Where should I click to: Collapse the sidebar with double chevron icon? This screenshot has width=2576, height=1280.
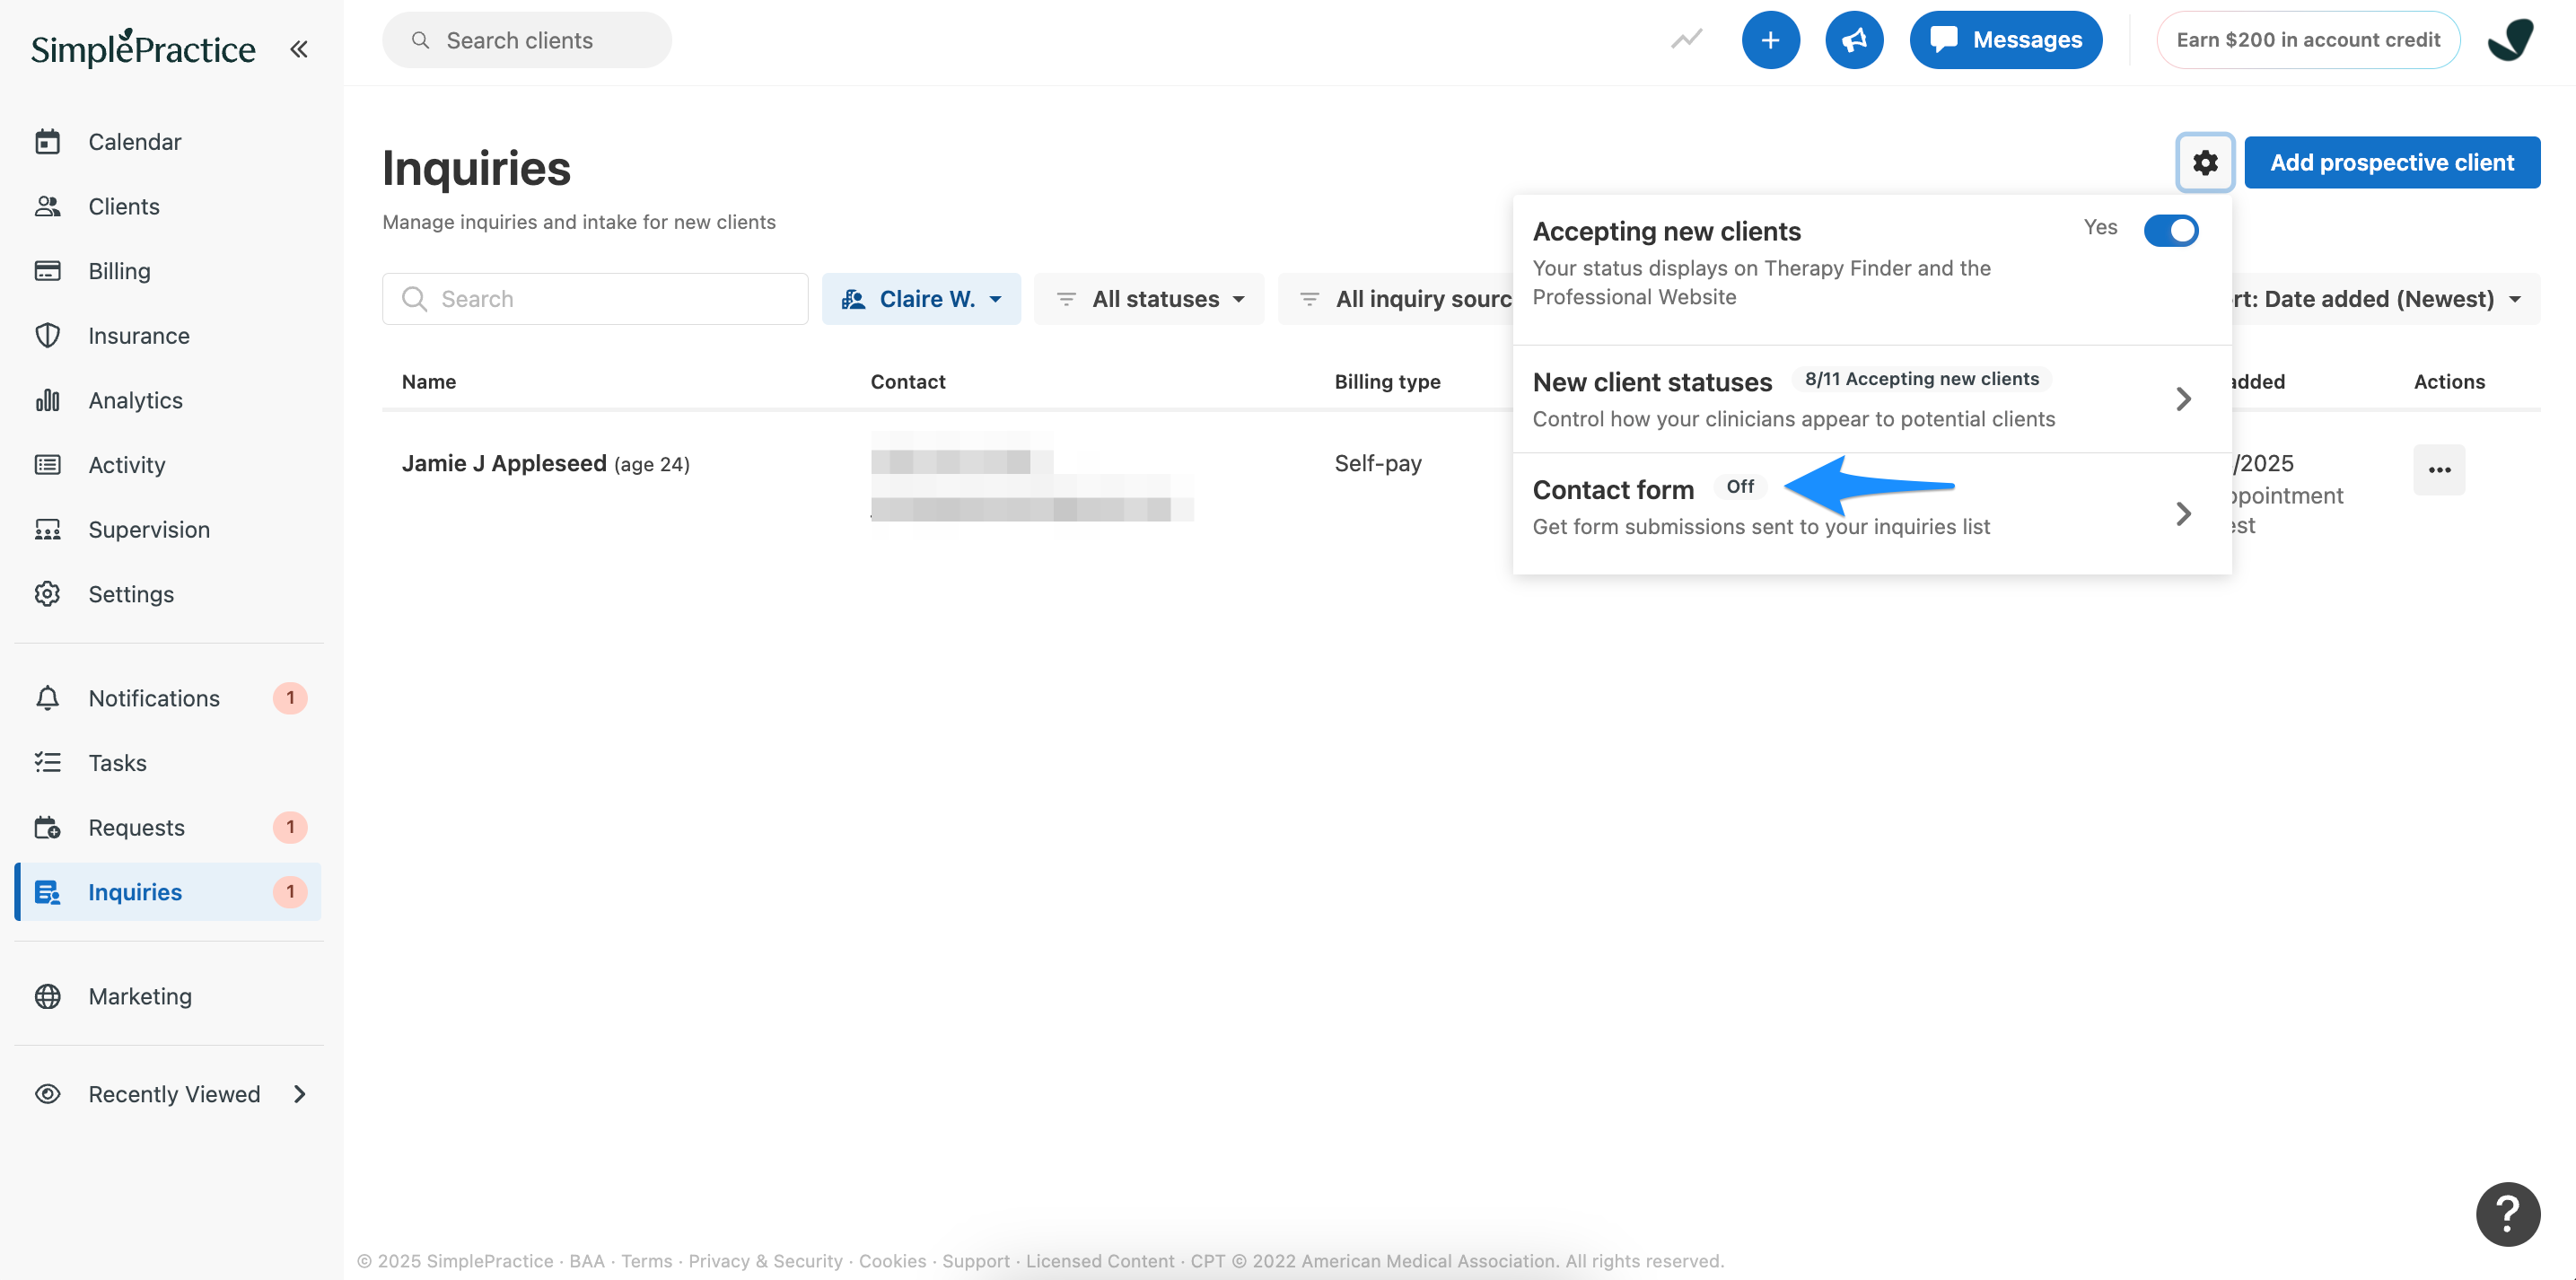(x=298, y=48)
